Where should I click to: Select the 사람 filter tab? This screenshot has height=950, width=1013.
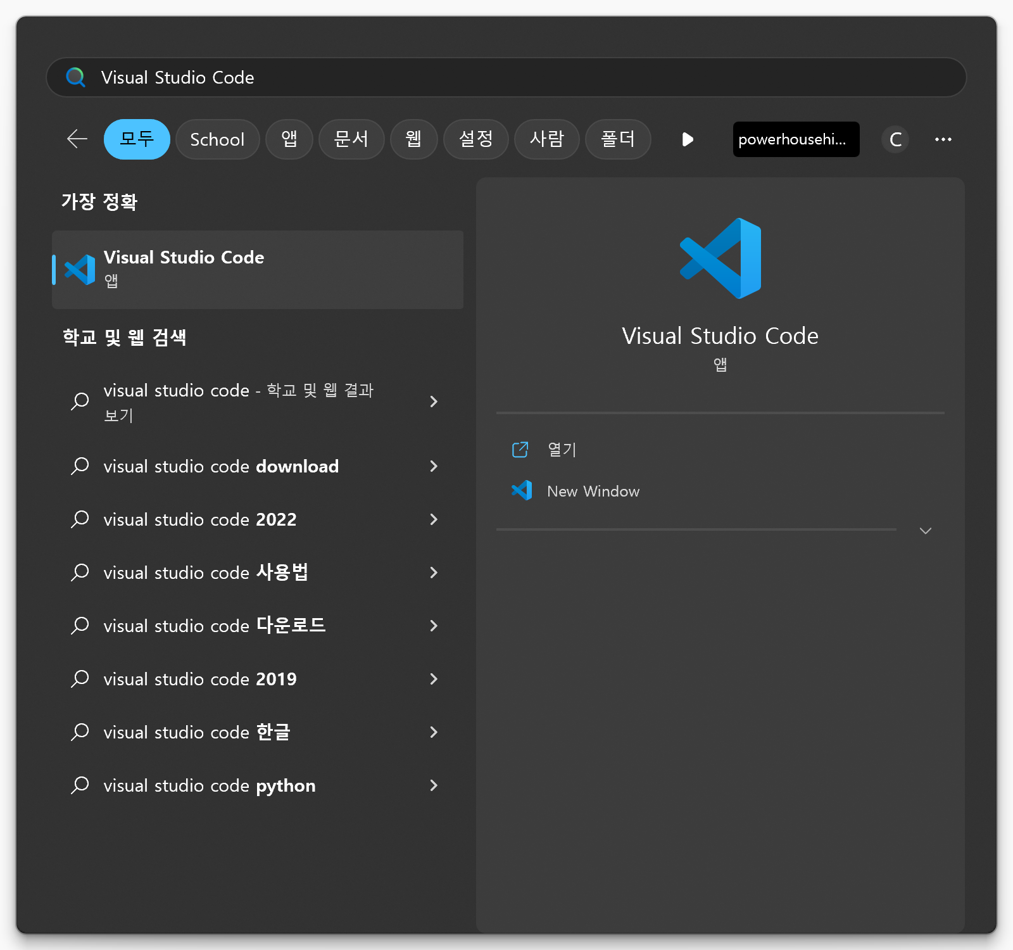(x=547, y=139)
